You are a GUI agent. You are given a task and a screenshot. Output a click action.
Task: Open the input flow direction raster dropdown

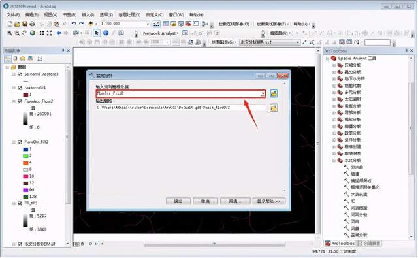tap(263, 93)
